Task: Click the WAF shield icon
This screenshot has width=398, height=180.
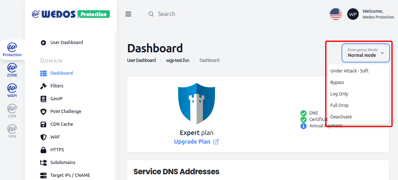Action: (43, 137)
